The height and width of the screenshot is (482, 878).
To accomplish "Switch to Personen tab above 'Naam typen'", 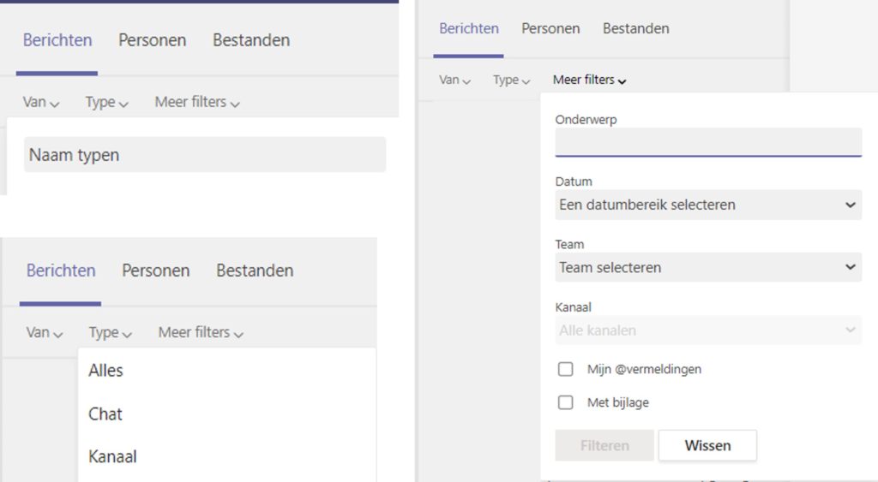I will (x=153, y=40).
